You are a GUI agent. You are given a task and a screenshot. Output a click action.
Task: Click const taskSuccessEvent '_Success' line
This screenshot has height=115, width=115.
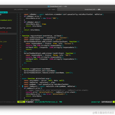[x=46, y=38]
